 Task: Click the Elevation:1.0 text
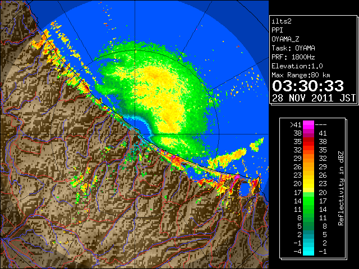(297, 66)
